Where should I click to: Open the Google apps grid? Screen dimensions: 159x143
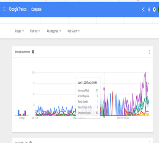(x=149, y=10)
